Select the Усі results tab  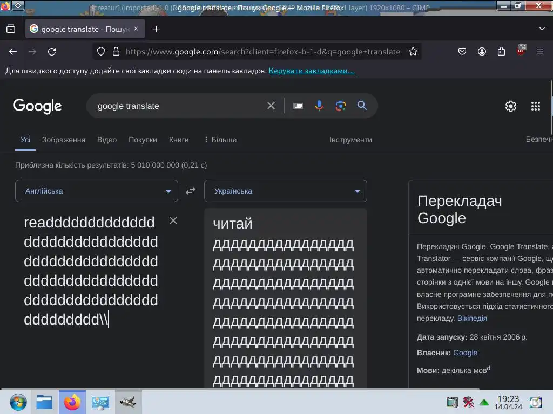point(25,140)
